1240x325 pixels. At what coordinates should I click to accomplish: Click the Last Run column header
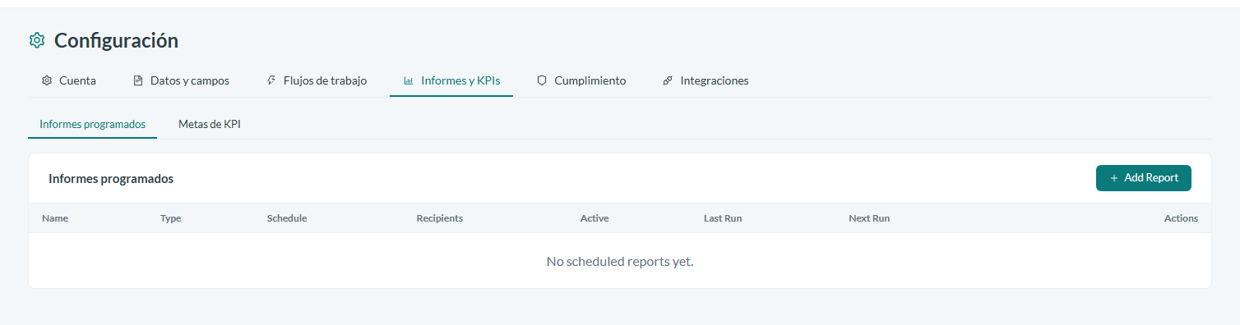click(x=723, y=218)
